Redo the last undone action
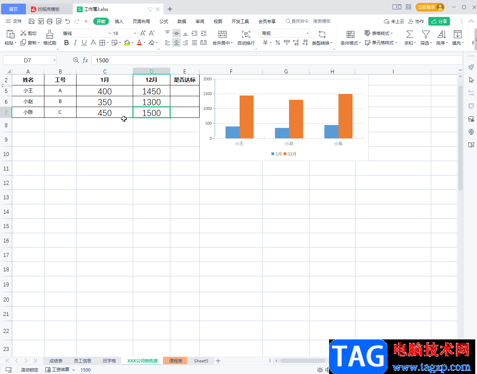 (x=77, y=21)
